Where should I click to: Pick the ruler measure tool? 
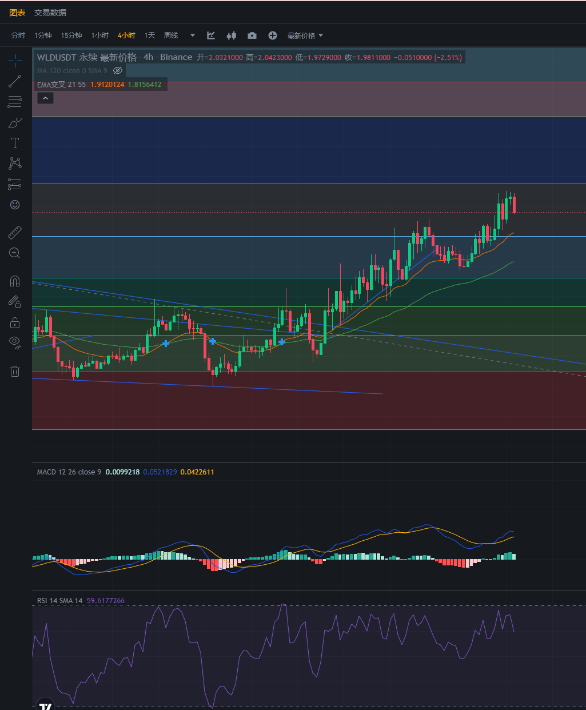(15, 232)
